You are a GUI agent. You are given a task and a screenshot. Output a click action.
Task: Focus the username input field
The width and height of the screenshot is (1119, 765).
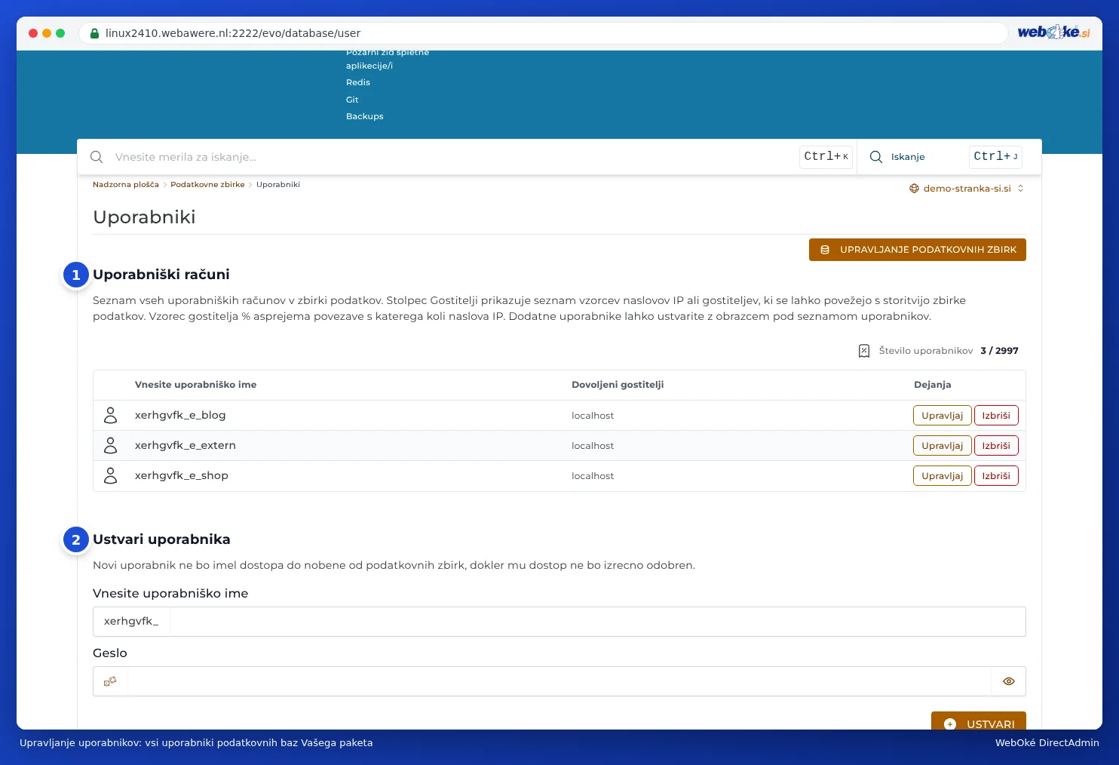pyautogui.click(x=597, y=622)
